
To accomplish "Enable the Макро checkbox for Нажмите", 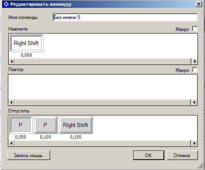I will coord(195,29).
